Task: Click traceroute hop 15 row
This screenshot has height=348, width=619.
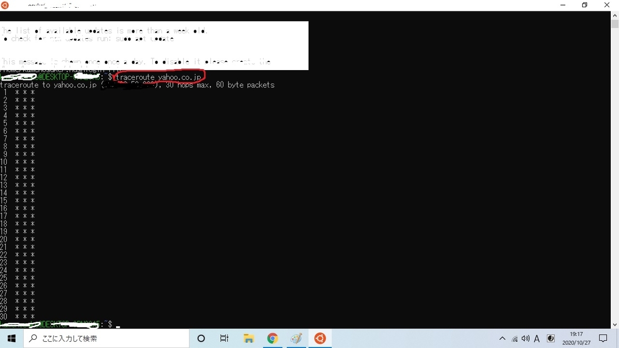Action: pos(18,201)
